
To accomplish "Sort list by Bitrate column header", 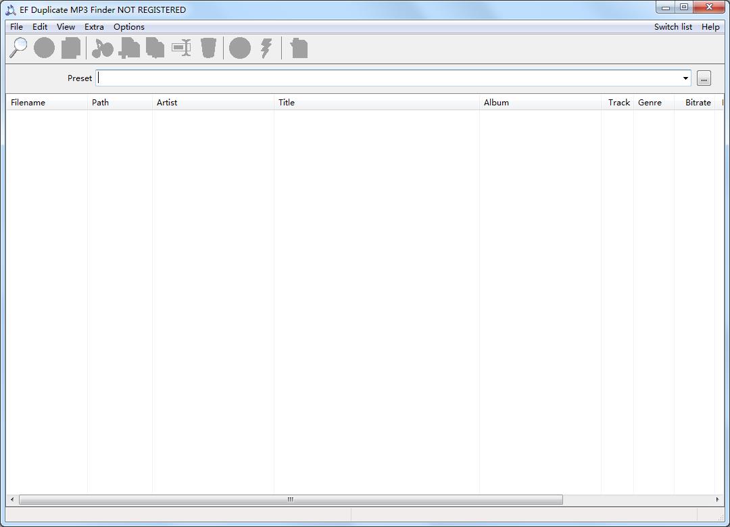I will pyautogui.click(x=698, y=103).
